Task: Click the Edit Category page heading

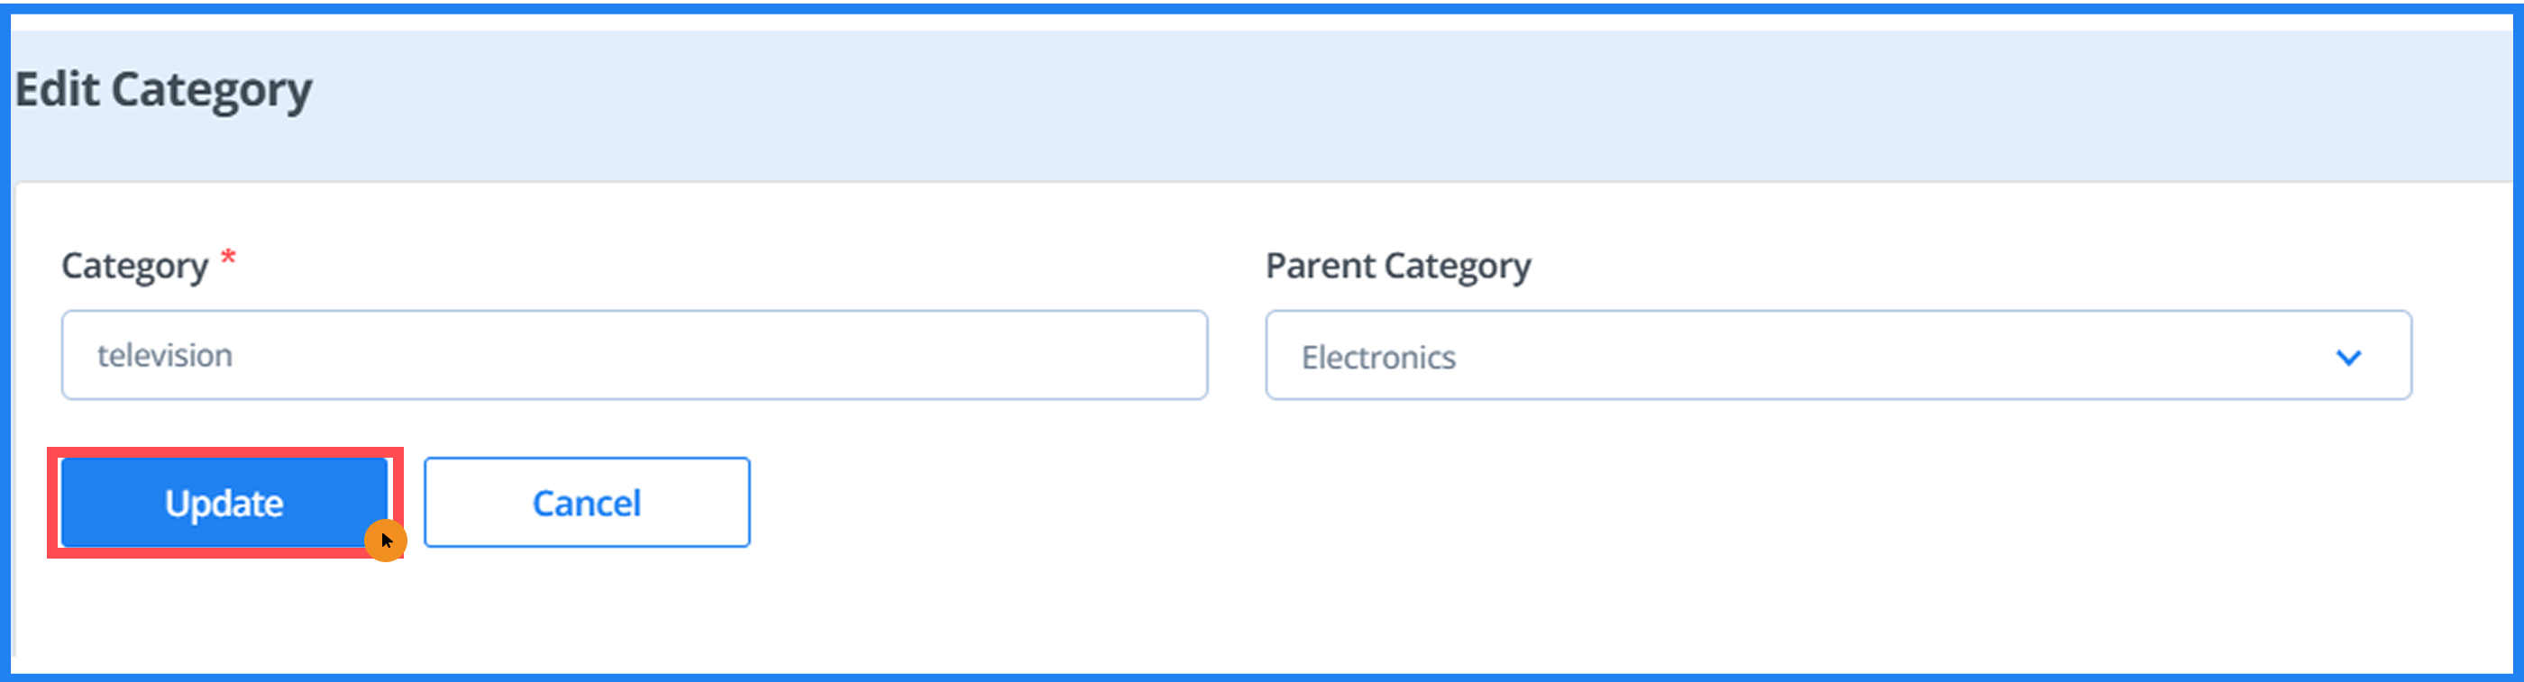Action: (164, 90)
